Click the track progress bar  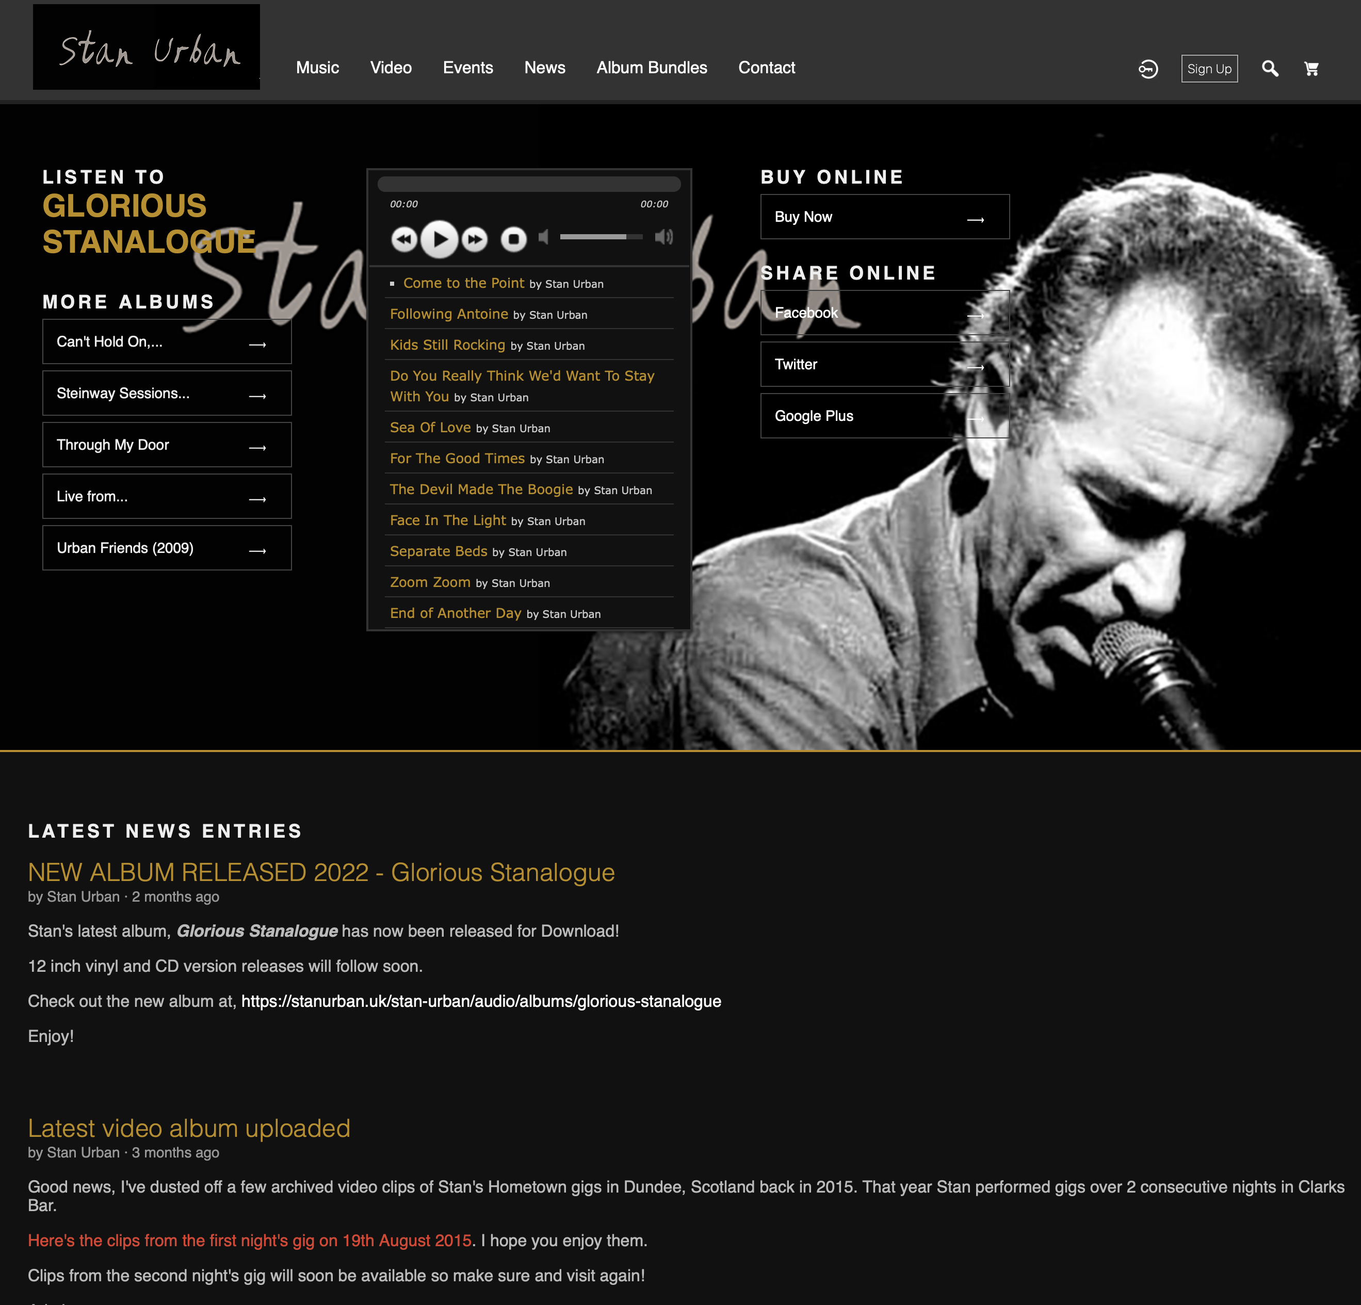[x=529, y=184]
